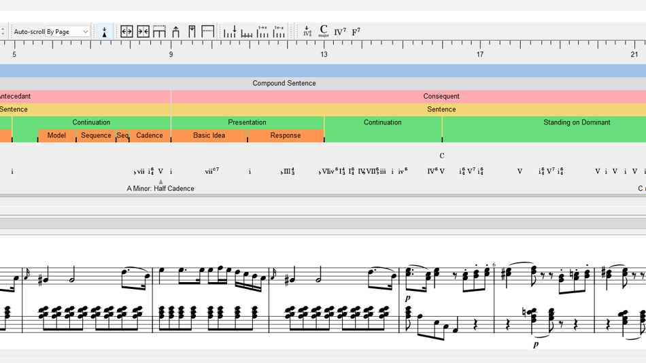Screen dimensions: 646x363
Task: Select the Standing on Dominant segment
Action: [577, 123]
